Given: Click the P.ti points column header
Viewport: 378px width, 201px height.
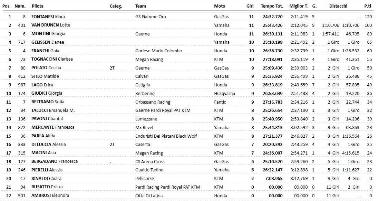Looking at the screenshot, I should (x=368, y=6).
